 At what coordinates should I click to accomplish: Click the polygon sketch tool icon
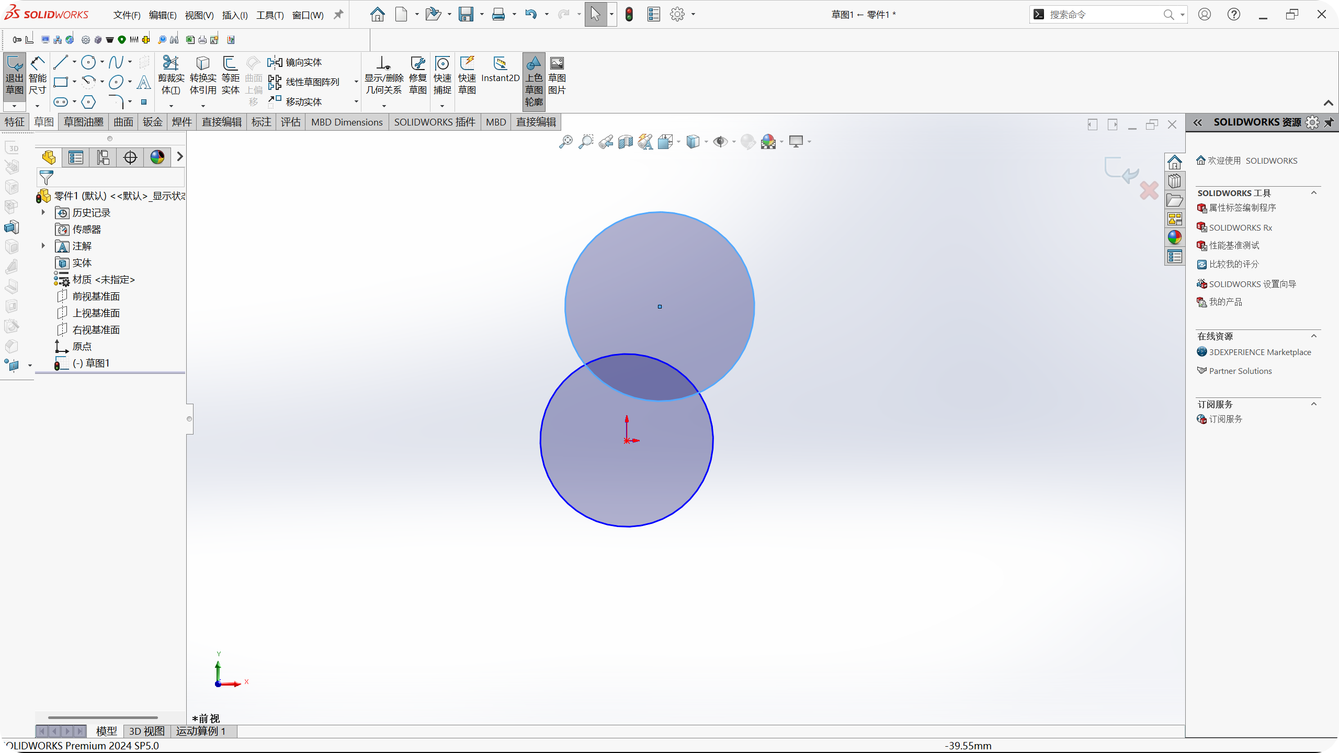tap(88, 101)
